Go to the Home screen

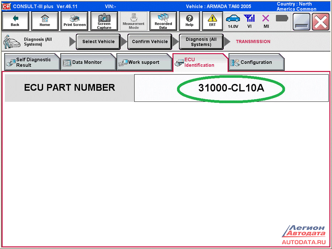(45, 21)
